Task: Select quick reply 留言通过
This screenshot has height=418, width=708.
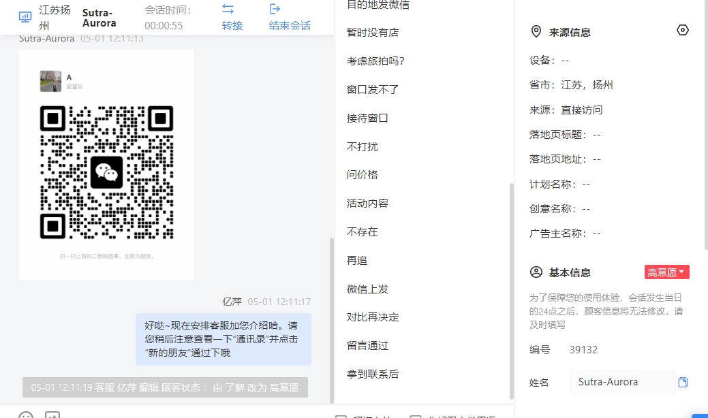Action: click(x=367, y=345)
